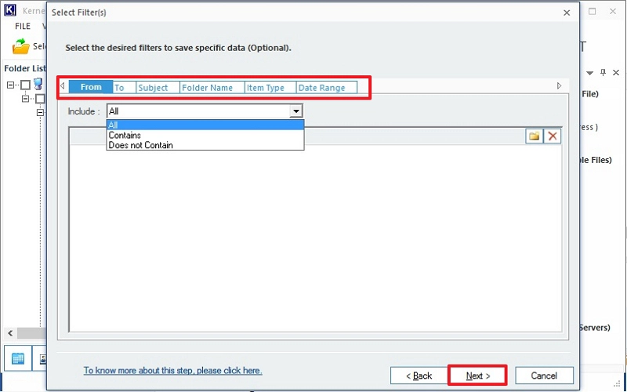Click the Select folder icon in toolbar
627x392 pixels.
(x=21, y=47)
